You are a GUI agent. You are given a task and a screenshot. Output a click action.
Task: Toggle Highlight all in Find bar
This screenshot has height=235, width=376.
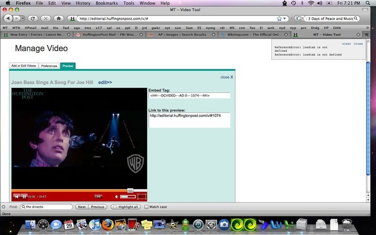(x=126, y=207)
